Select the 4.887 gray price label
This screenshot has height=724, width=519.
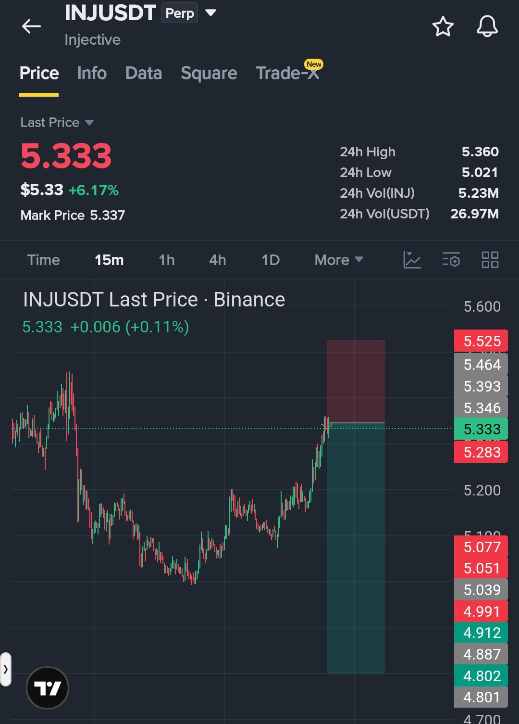tap(481, 654)
